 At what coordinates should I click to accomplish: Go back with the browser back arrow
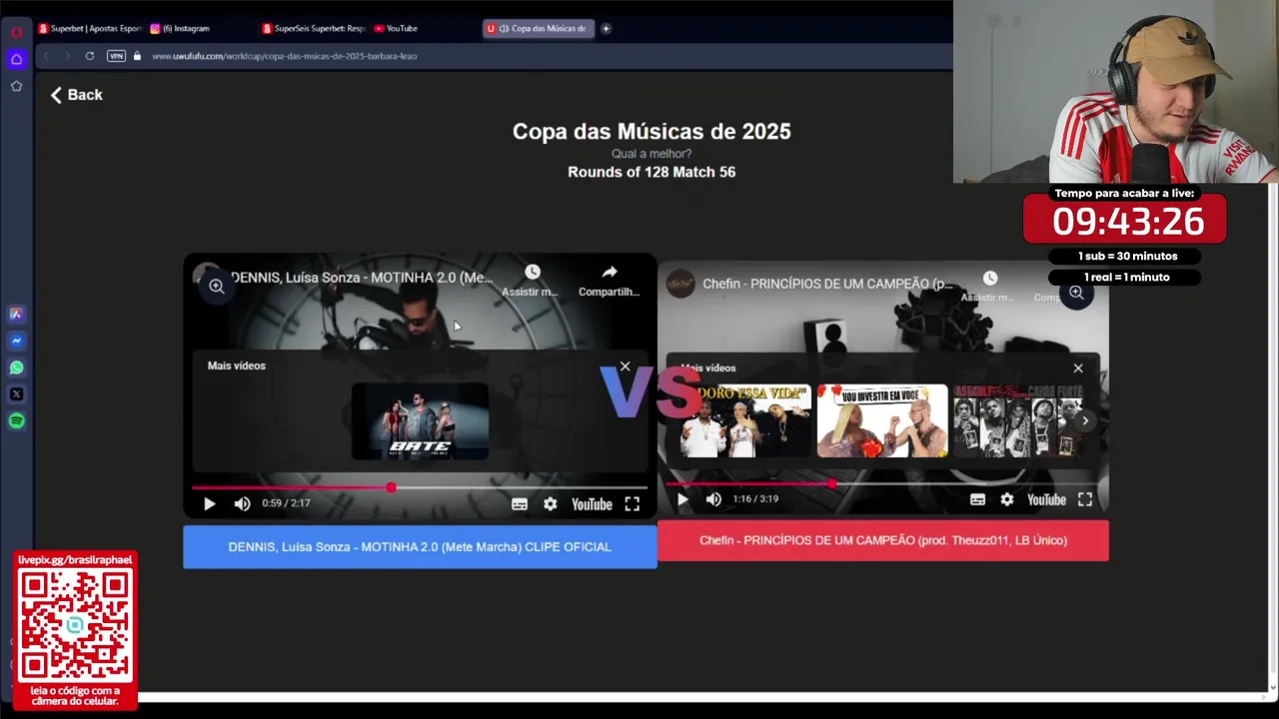[46, 56]
